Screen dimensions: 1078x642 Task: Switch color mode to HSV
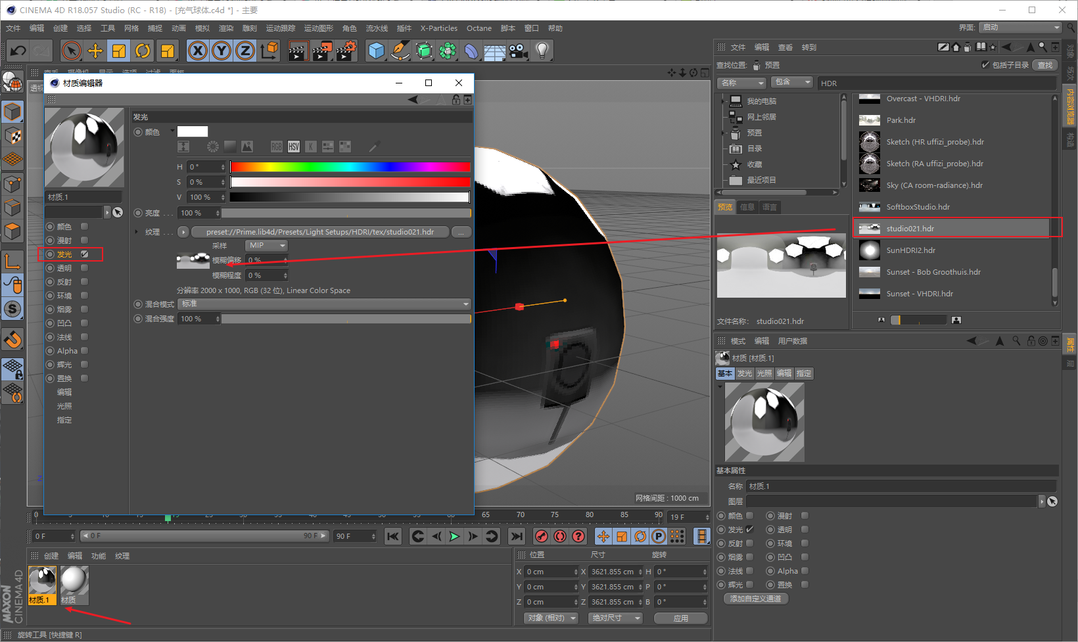[294, 147]
